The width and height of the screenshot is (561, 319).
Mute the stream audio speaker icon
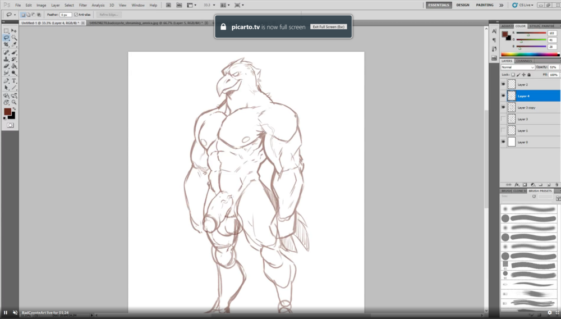coord(15,312)
